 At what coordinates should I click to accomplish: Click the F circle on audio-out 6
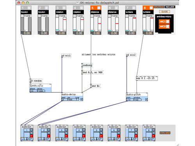(119, 133)
